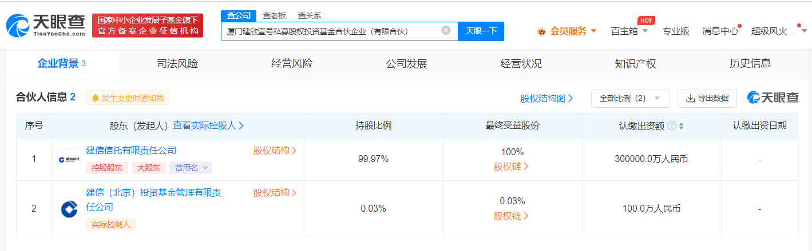
Task: Click the 认缴出资日期 column header
Action: 759,125
